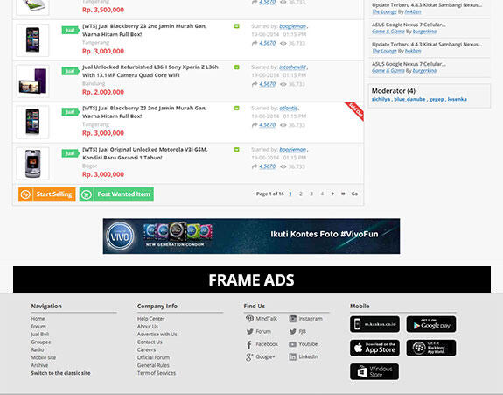This screenshot has width=503, height=395.
Task: Click small green icon in Sony Xperia row
Action: click(237, 67)
